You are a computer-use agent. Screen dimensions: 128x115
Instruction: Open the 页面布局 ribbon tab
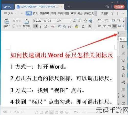[45, 14]
